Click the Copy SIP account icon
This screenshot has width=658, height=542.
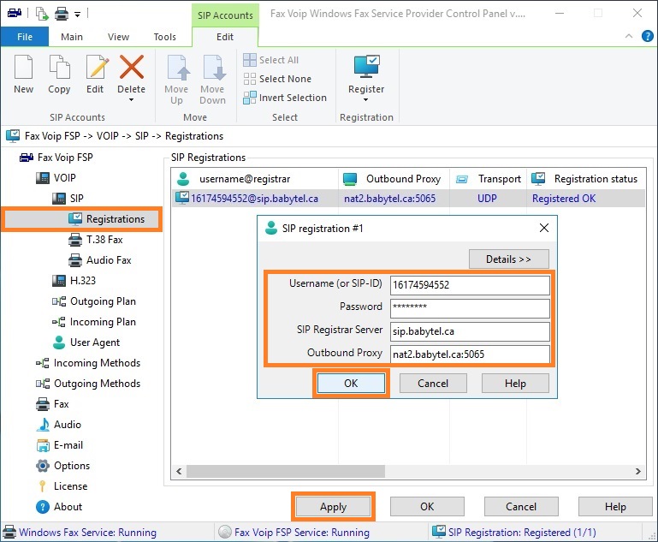tap(59, 67)
